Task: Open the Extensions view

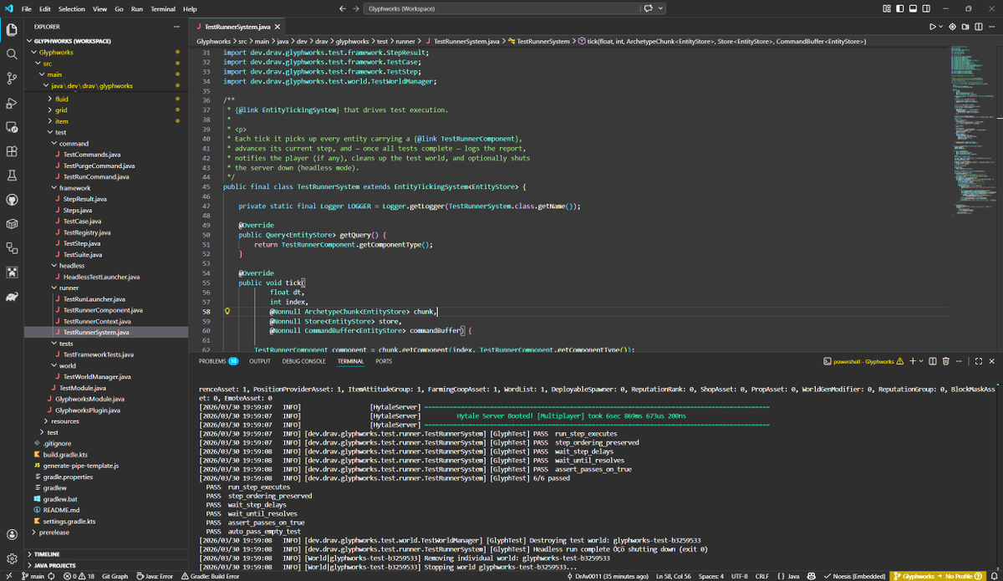Action: [12, 151]
